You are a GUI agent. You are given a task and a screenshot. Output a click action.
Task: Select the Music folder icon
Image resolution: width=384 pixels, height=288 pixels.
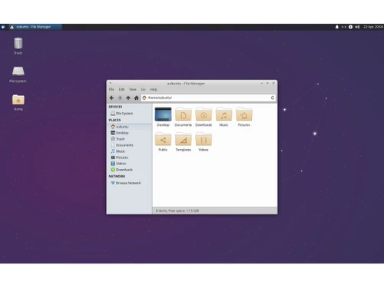pos(223,117)
